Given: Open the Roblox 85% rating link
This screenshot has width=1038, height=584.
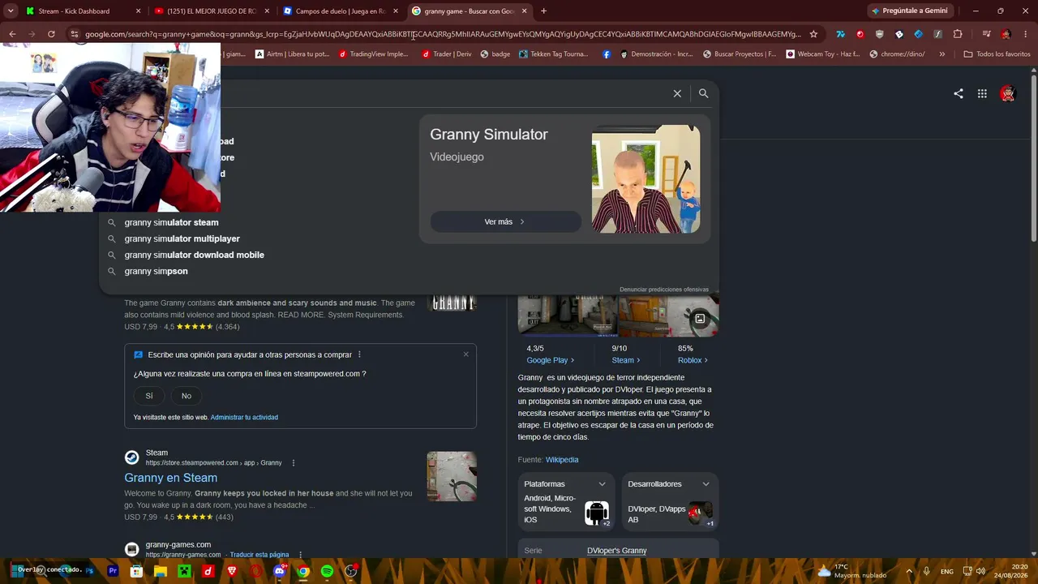Looking at the screenshot, I should pos(693,360).
